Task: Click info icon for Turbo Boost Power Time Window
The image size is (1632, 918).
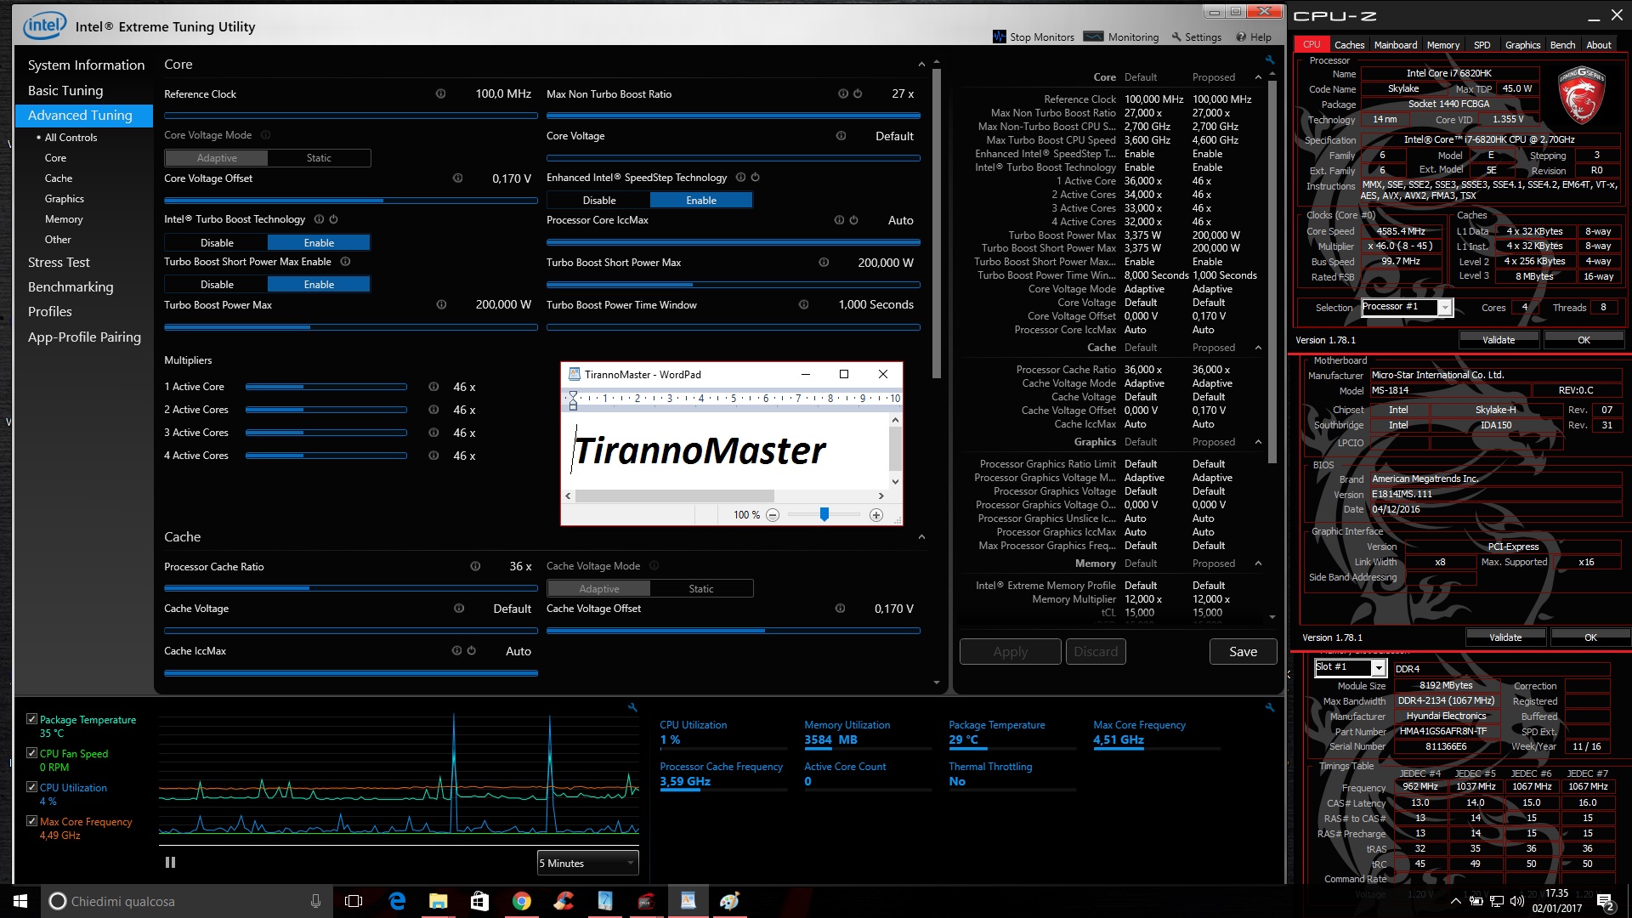Action: point(803,305)
